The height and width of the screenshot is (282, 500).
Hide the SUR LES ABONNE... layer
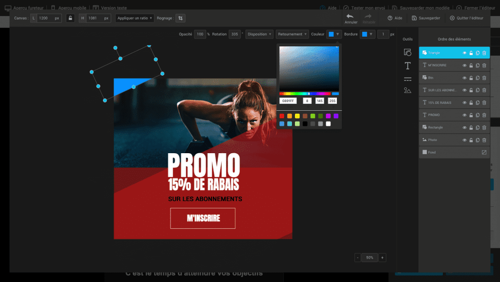tap(465, 90)
